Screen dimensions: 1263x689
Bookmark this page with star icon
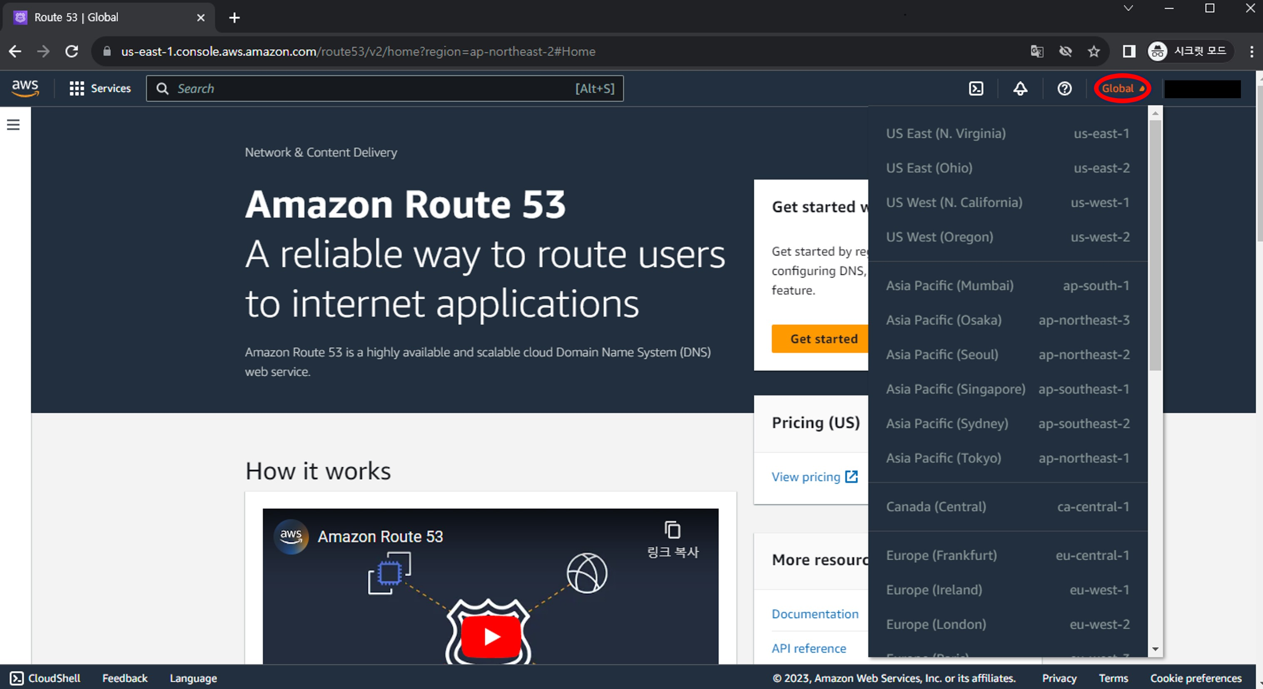pyautogui.click(x=1094, y=52)
